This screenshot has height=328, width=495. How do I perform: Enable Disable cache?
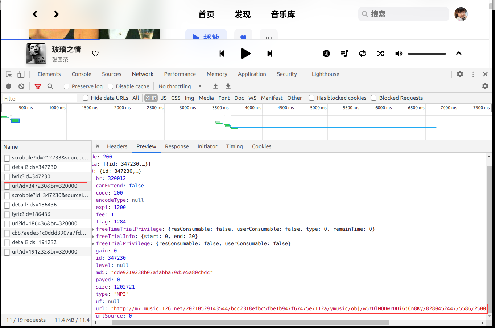click(110, 86)
